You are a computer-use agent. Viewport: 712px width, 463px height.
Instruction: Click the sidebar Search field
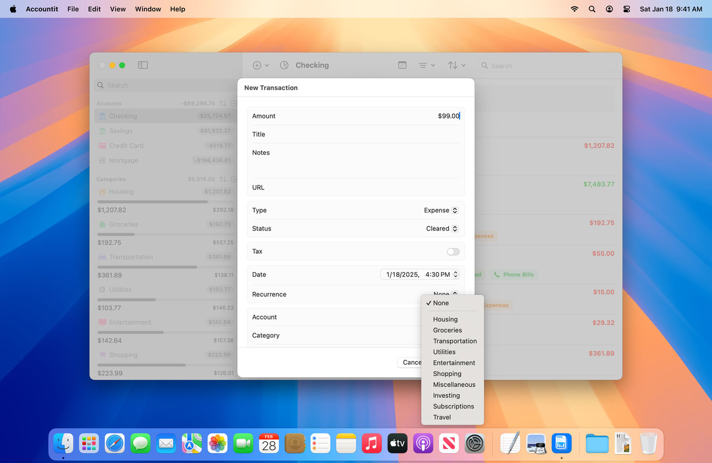tap(165, 85)
